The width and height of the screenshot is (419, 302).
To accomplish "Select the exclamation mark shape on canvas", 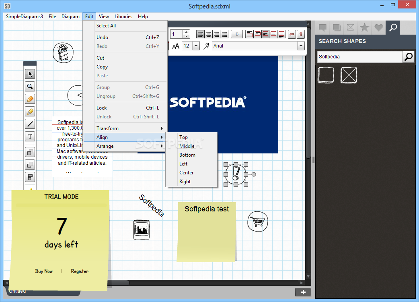I will 235,174.
